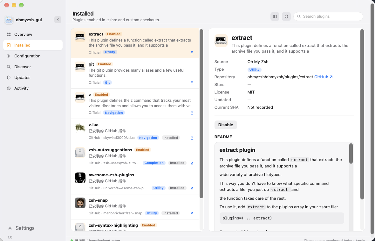Refresh plugins with the toolbar reload button

click(286, 16)
